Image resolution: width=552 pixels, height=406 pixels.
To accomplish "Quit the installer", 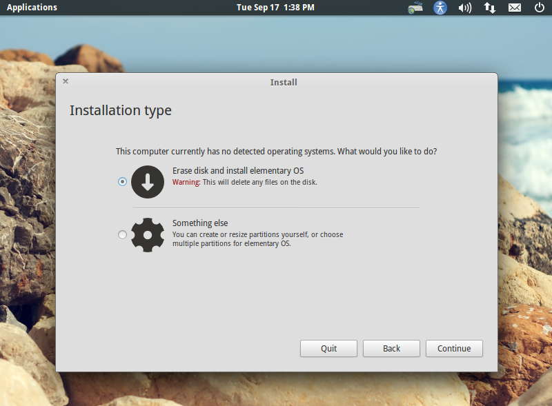I will (328, 348).
